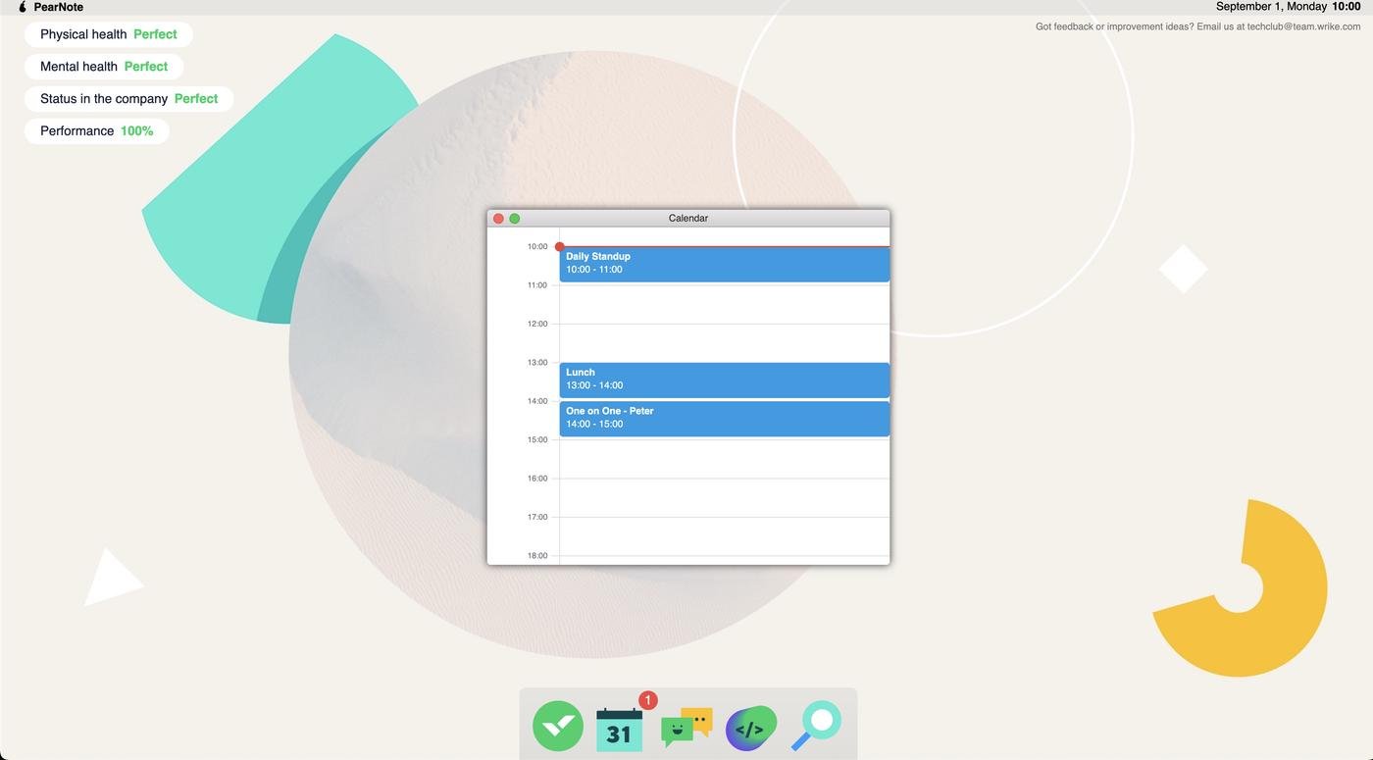The height and width of the screenshot is (760, 1373).
Task: Open the chat bubbles app in dock
Action: pos(686,727)
